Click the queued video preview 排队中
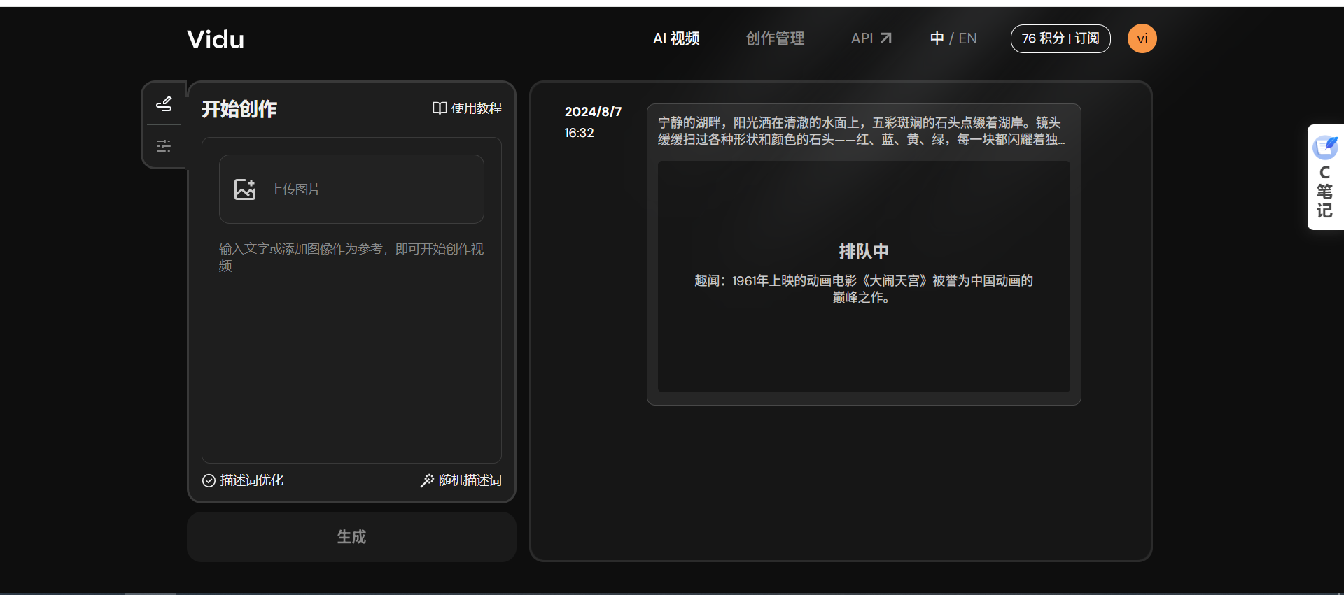This screenshot has height=595, width=1344. click(x=863, y=276)
